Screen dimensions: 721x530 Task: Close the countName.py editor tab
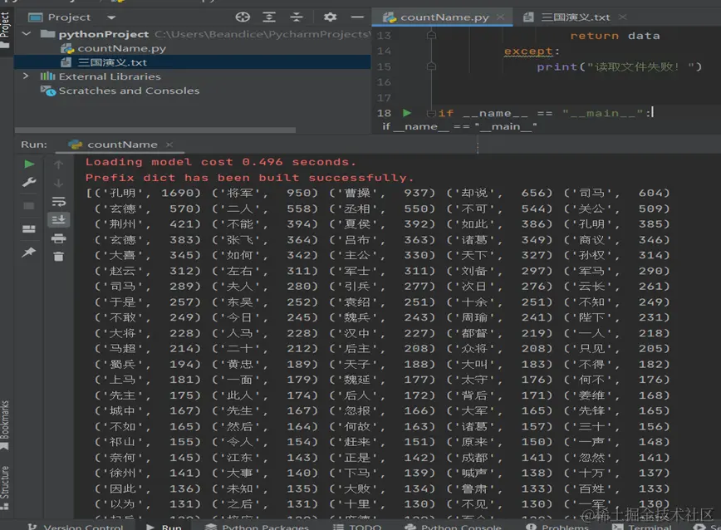(500, 17)
